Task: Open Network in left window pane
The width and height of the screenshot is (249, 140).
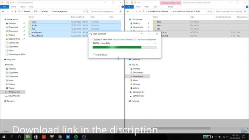Action: point(11,101)
